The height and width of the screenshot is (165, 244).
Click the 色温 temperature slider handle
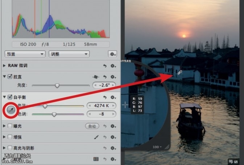click(45, 106)
